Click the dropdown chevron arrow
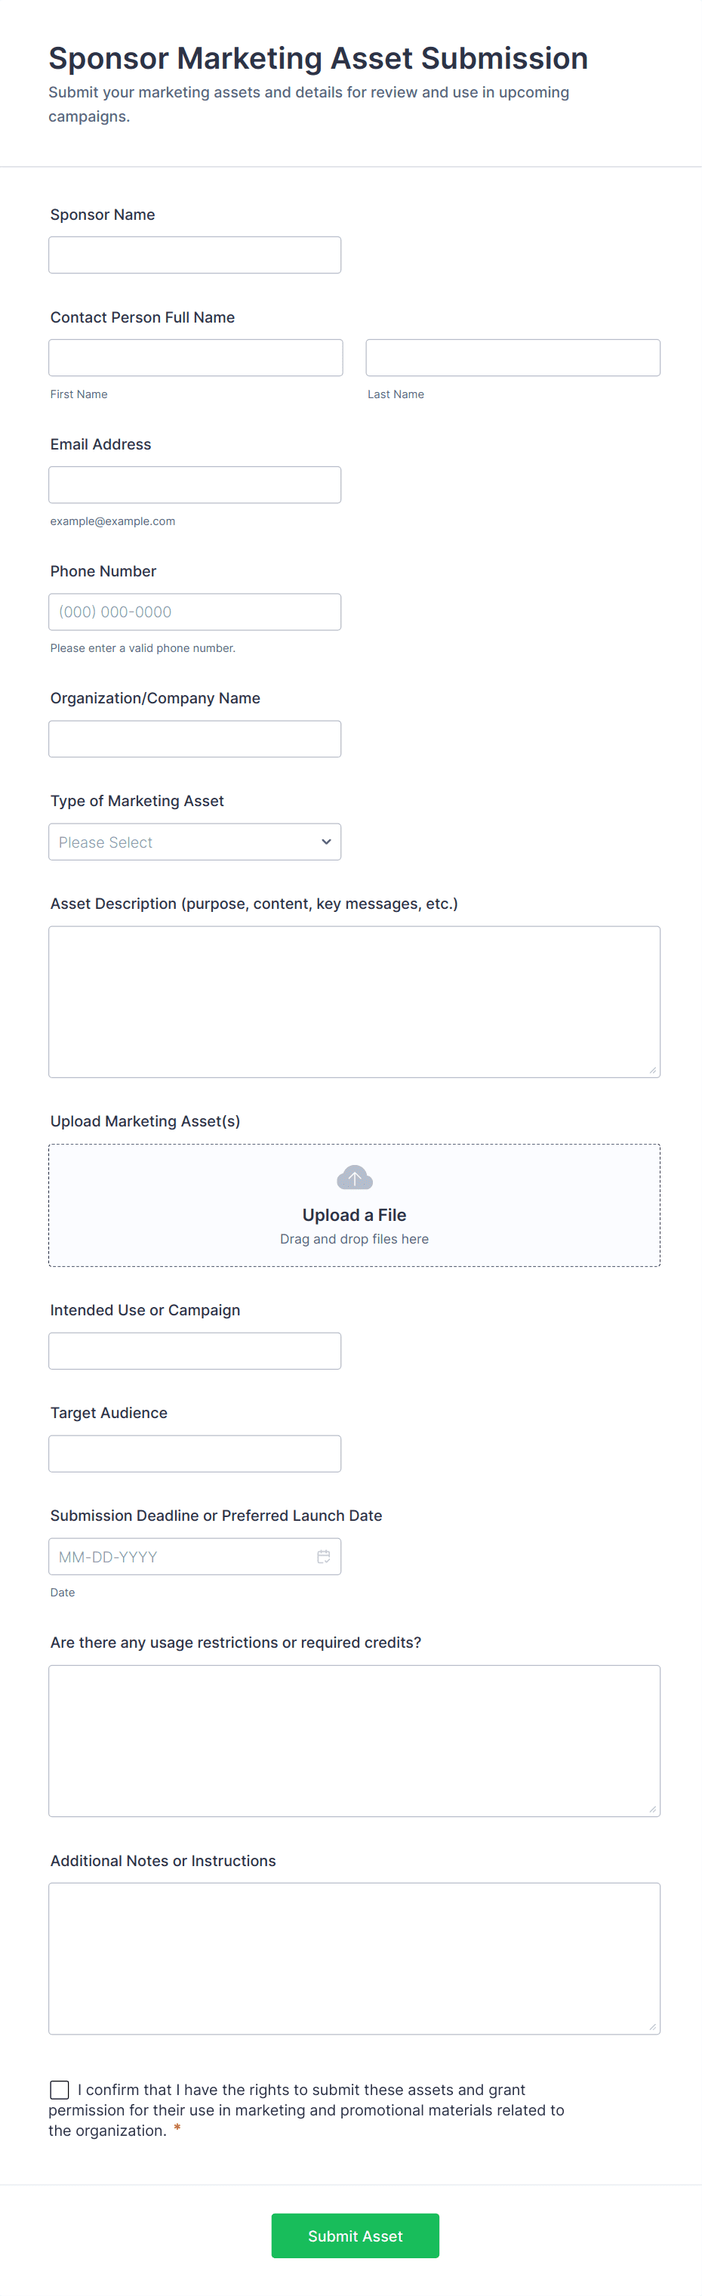The height and width of the screenshot is (2296, 702). pyautogui.click(x=326, y=842)
